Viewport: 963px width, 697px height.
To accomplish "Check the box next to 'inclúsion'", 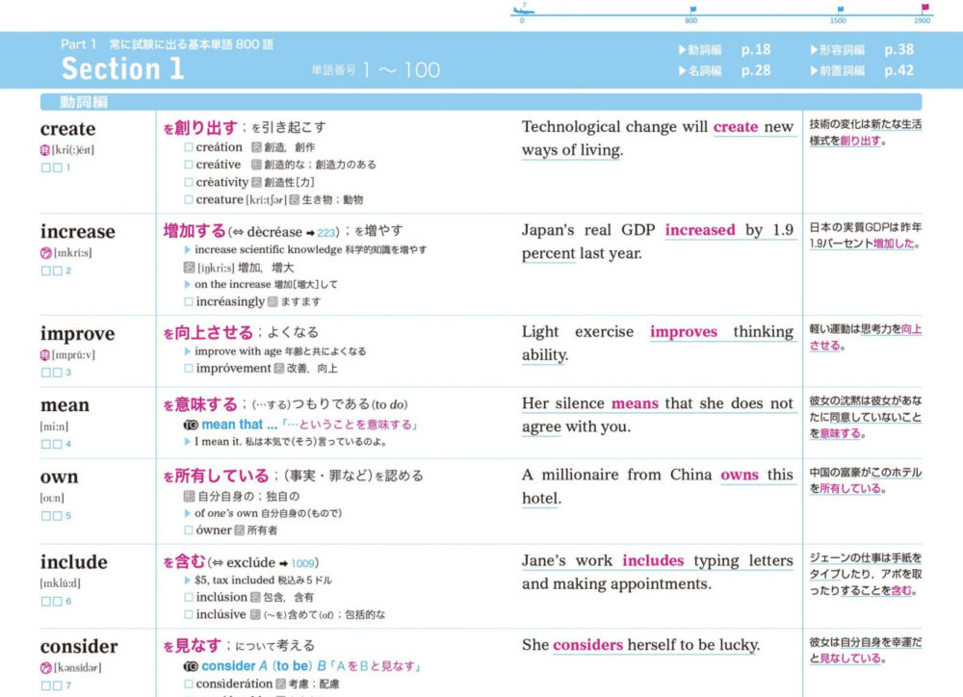I will click(x=189, y=597).
